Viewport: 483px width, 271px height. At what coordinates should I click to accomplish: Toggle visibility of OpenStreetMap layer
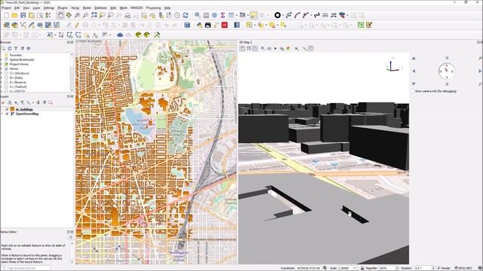point(7,114)
